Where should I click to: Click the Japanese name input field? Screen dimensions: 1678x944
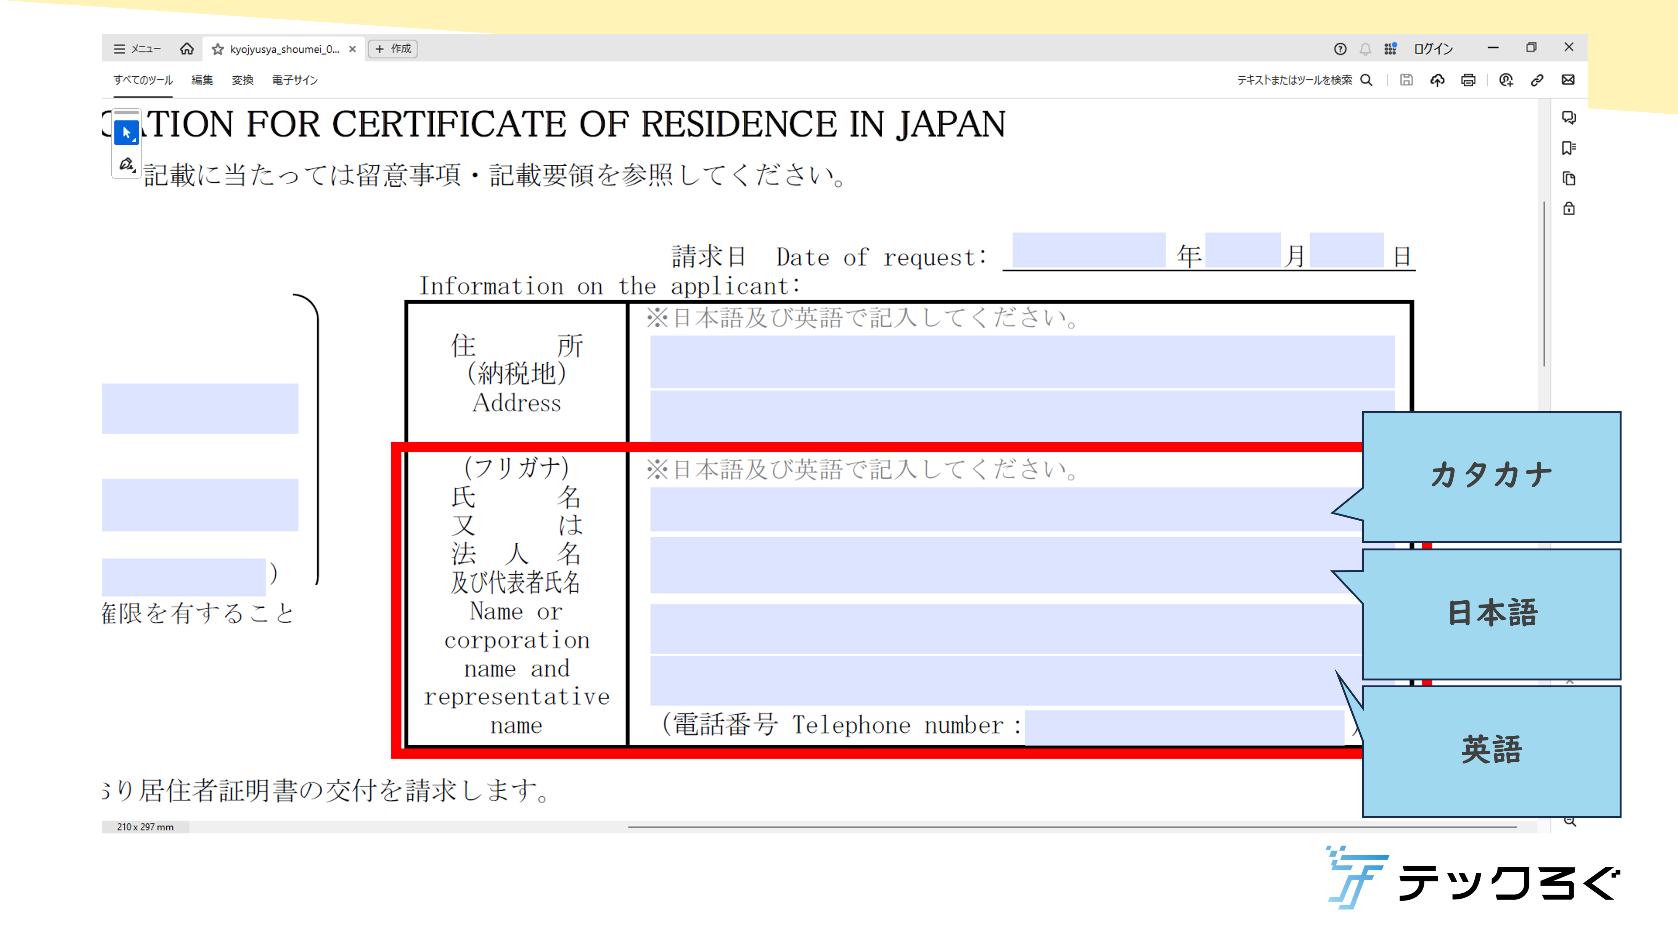click(1006, 565)
